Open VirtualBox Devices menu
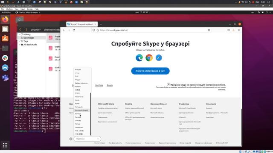Viewport: 273px width, 153px height. pyautogui.click(x=29, y=9)
